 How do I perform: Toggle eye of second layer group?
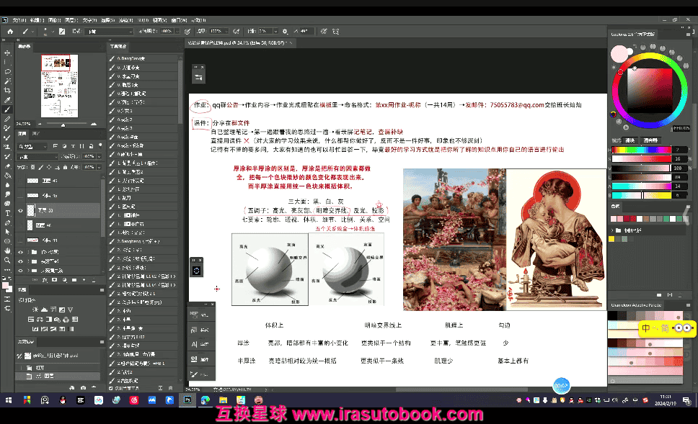pos(20,261)
